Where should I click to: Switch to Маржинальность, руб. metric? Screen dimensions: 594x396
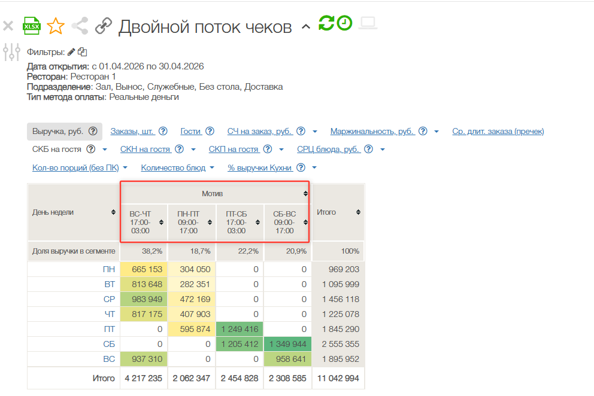pyautogui.click(x=373, y=132)
